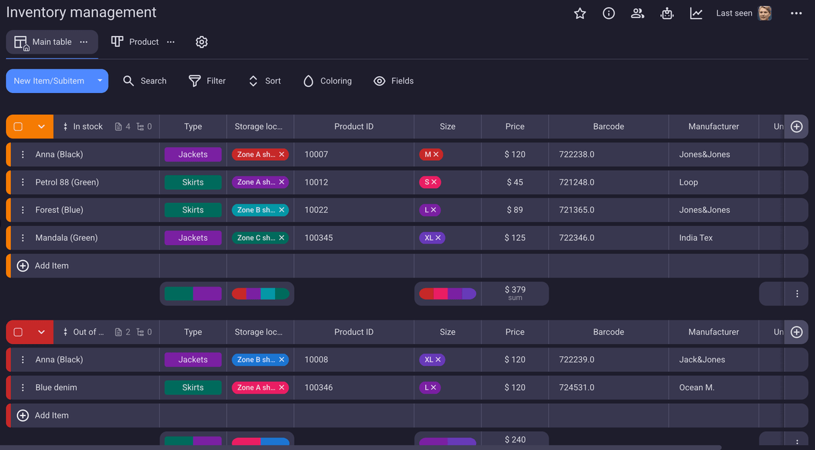815x450 pixels.
Task: Open the Filter options
Action: pos(207,81)
